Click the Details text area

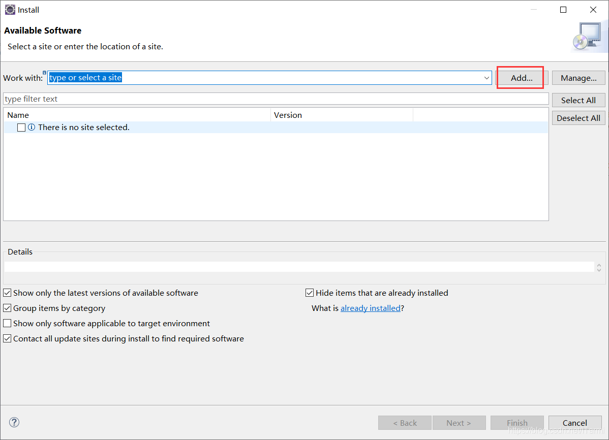pyautogui.click(x=299, y=267)
